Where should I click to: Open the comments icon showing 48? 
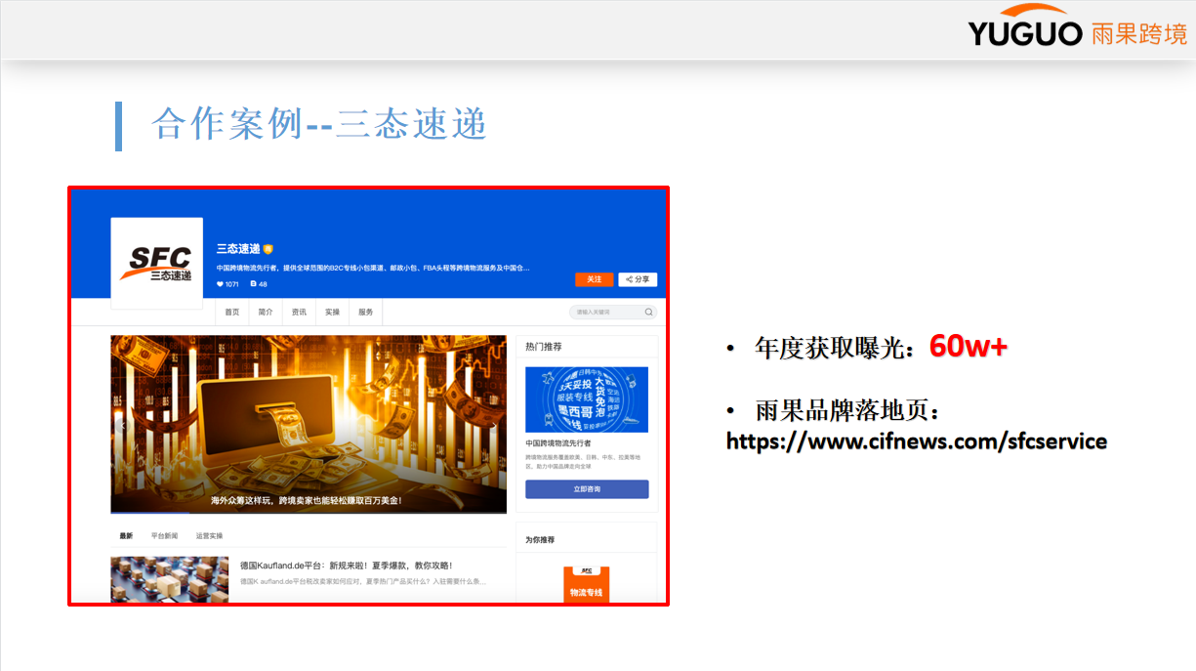[254, 284]
